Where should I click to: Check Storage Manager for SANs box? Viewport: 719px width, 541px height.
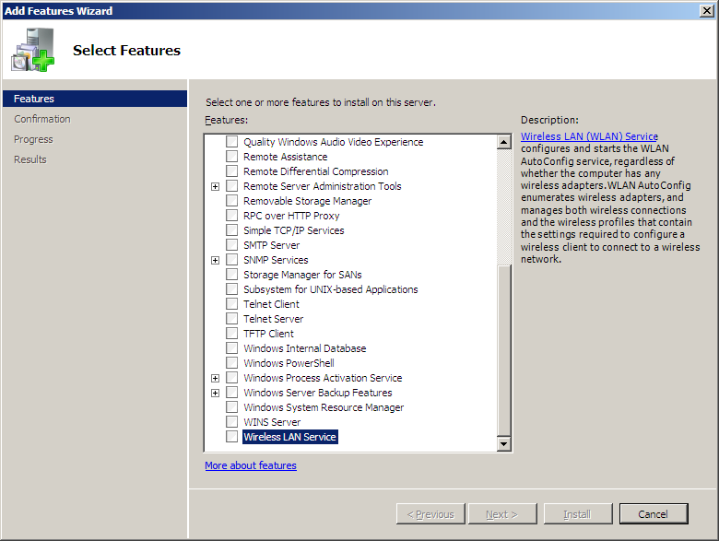[232, 274]
